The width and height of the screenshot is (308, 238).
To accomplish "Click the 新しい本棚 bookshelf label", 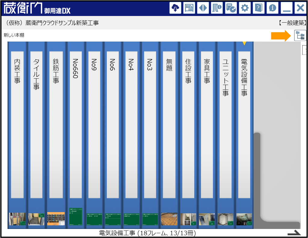I will (x=14, y=35).
